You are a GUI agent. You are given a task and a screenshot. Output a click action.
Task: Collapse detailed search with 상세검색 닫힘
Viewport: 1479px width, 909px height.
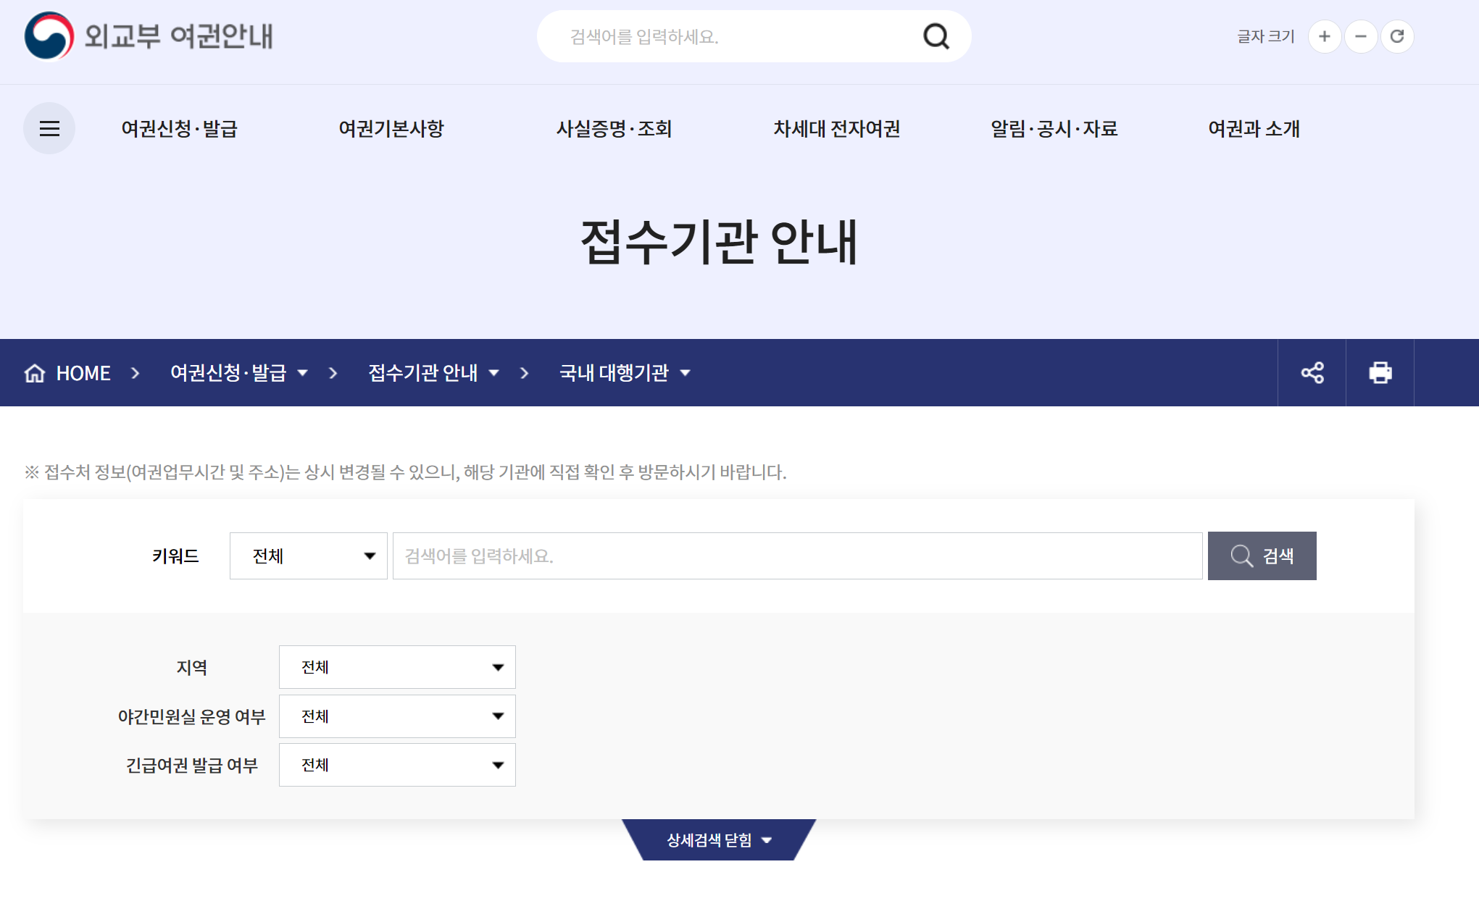(x=718, y=840)
